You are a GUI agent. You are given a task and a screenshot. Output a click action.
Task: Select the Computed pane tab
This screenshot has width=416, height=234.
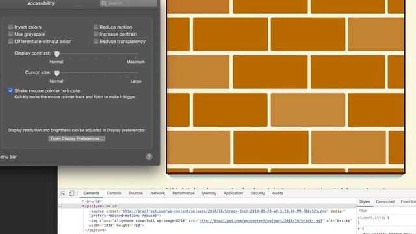(x=385, y=202)
